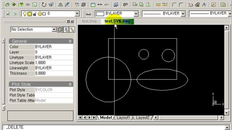Click the Select Objects icon in properties panel
This screenshot has height=130, width=232.
coord(66,30)
